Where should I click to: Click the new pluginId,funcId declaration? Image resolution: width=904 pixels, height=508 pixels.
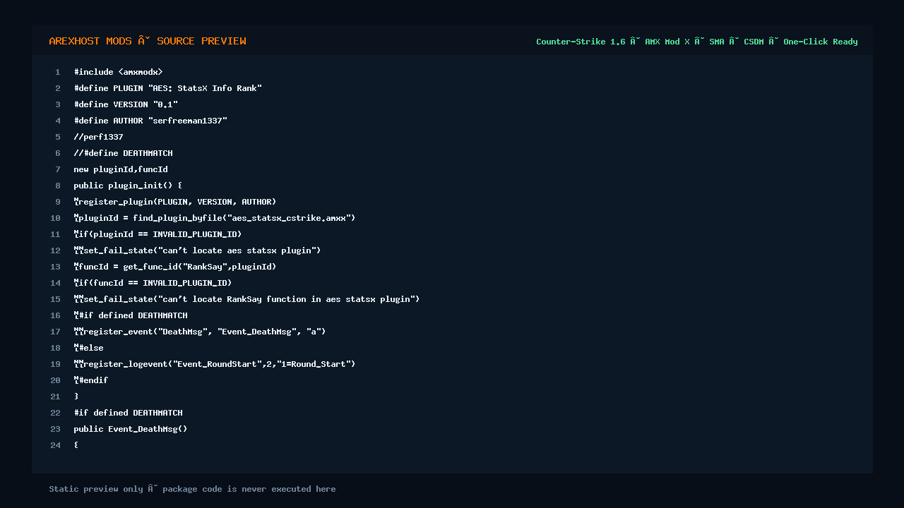pos(121,169)
